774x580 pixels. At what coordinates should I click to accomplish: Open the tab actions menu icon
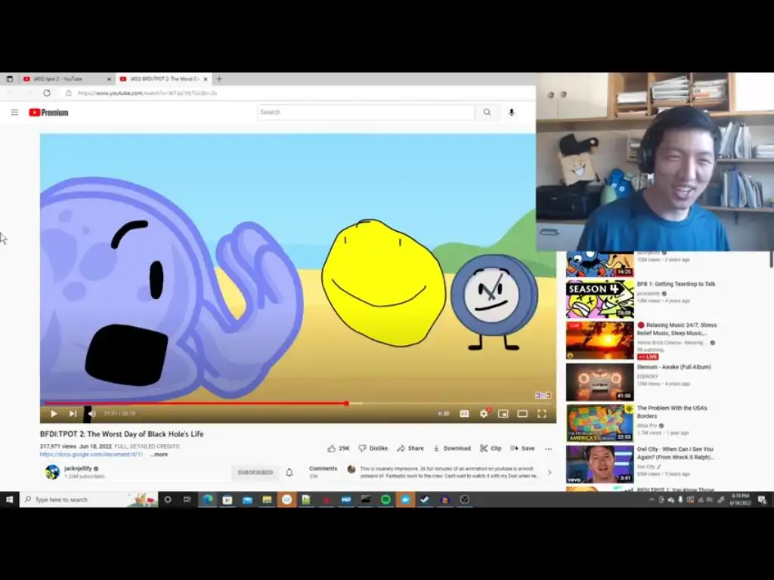[x=9, y=79]
